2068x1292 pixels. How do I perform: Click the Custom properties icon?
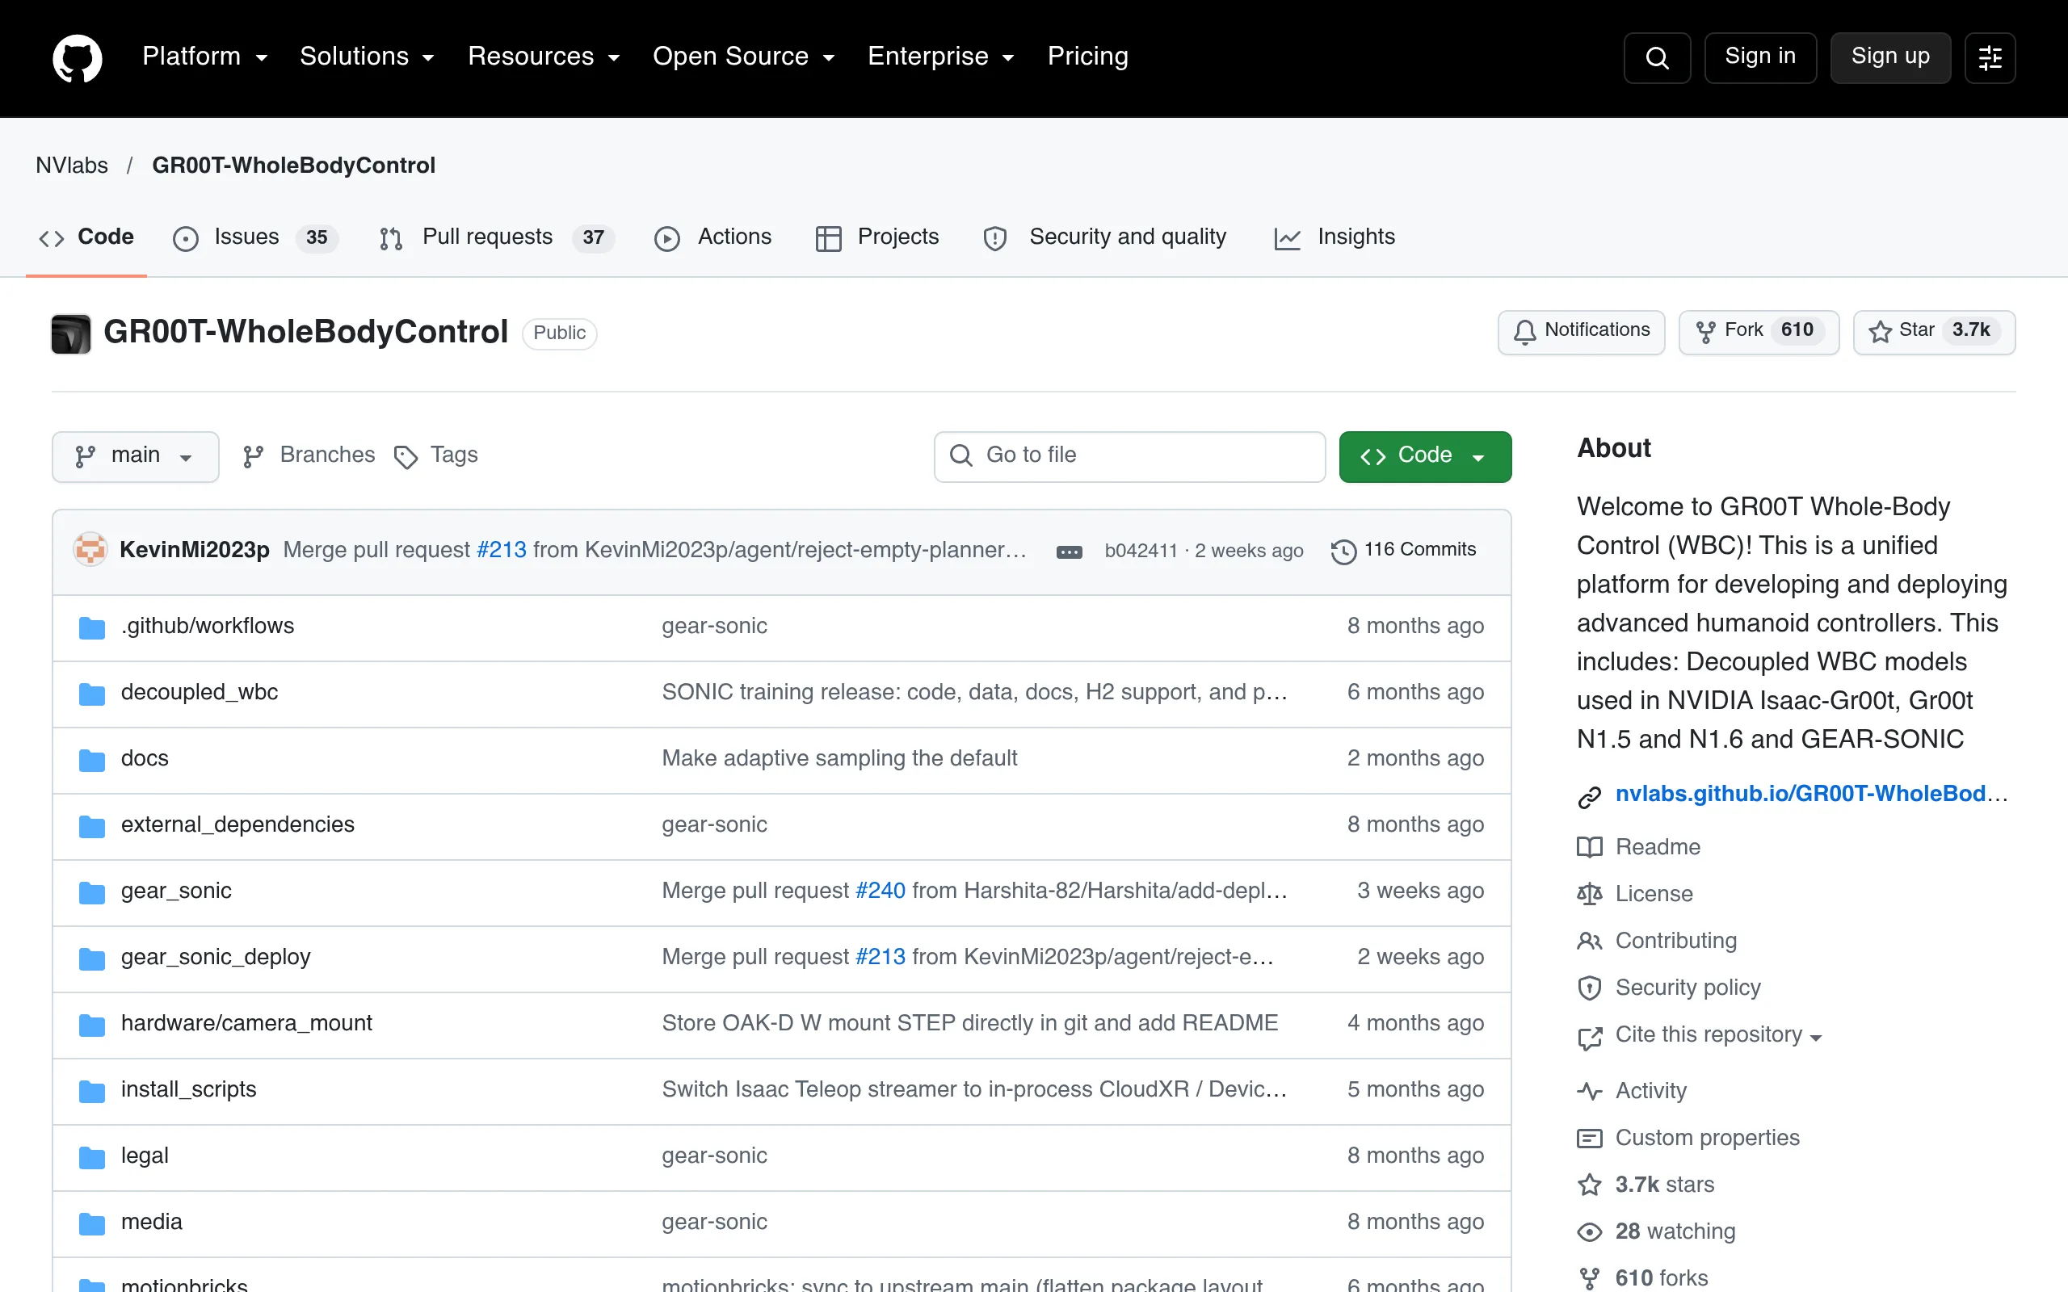click(x=1589, y=1139)
